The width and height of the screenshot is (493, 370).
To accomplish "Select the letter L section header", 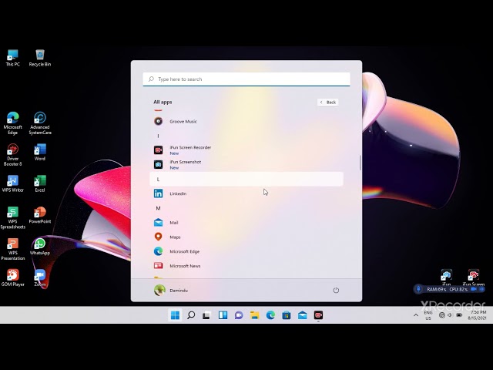I will [246, 179].
